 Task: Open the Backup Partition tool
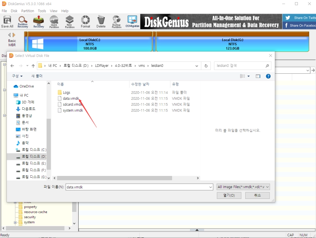[116, 22]
